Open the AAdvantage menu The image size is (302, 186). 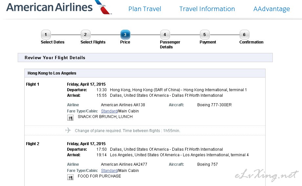click(x=271, y=9)
